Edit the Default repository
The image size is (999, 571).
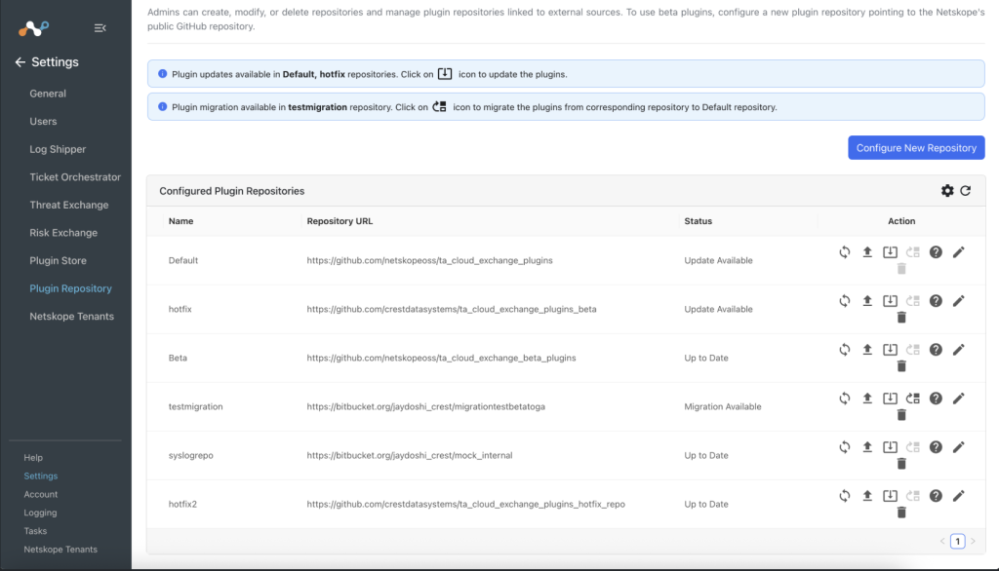(958, 252)
